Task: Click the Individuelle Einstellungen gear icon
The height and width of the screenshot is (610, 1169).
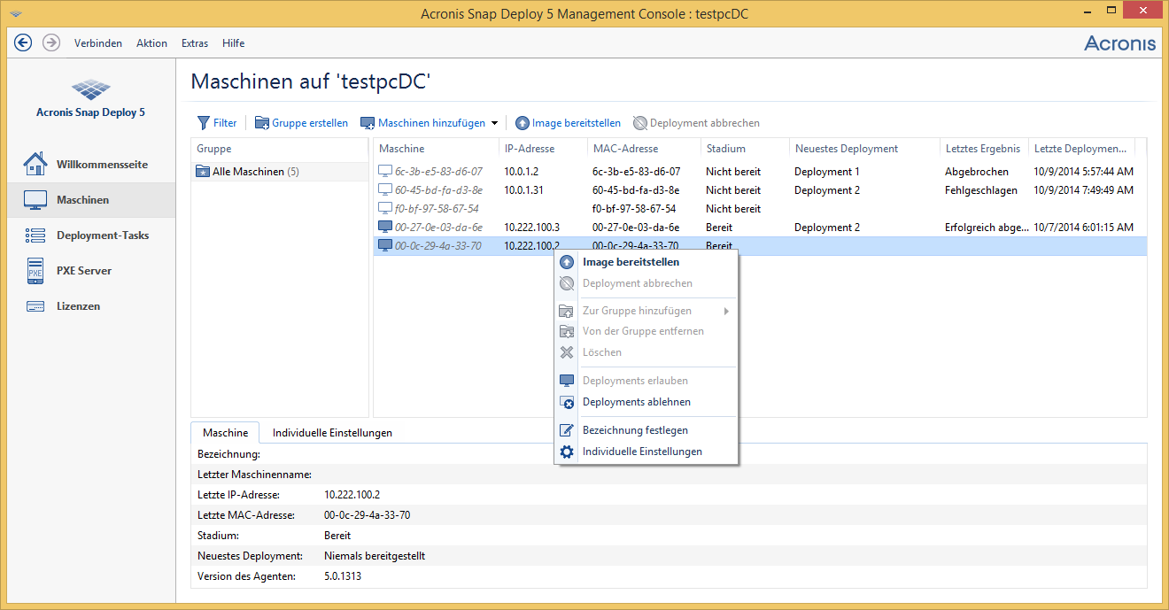Action: point(567,452)
